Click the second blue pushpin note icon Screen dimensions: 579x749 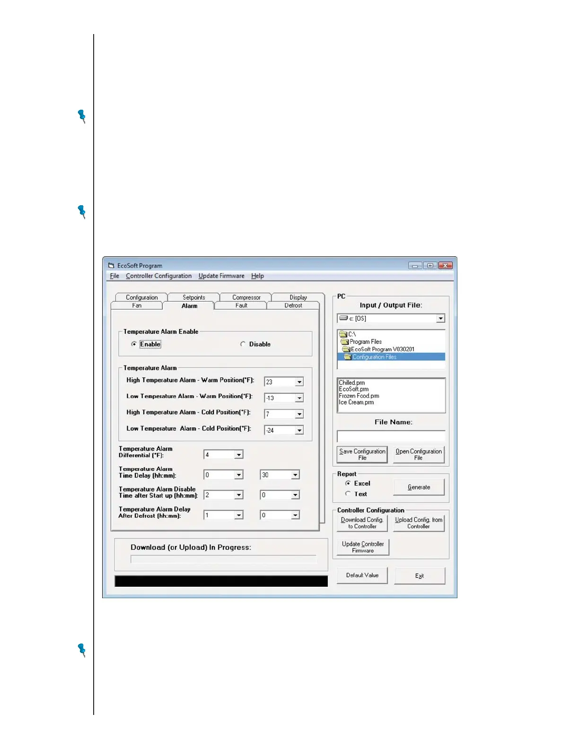[82, 211]
